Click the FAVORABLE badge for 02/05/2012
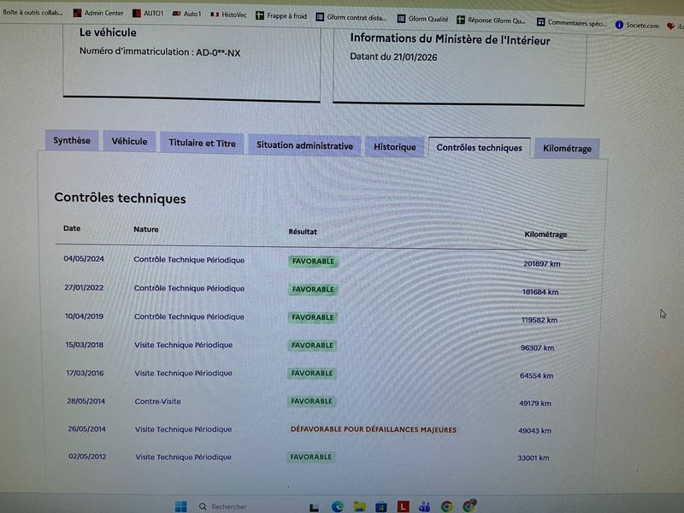This screenshot has height=513, width=684. [310, 457]
